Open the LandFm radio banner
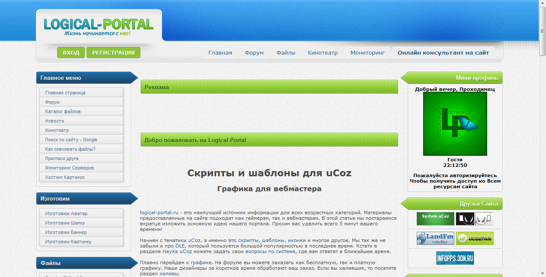The width and height of the screenshot is (546, 277). 435,238
